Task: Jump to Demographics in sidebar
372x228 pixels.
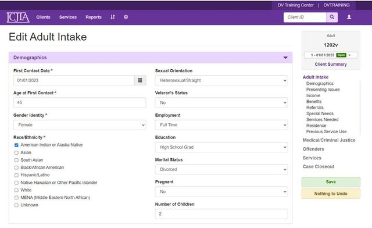Action: coord(320,83)
